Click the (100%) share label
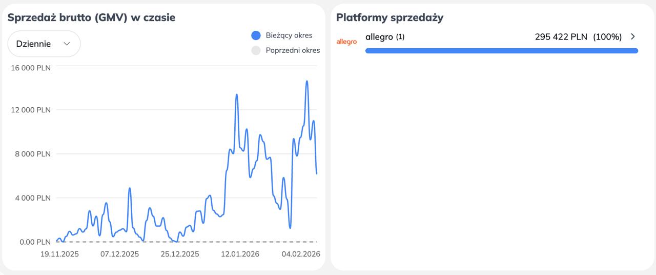Viewport: 656px width, 275px height. point(607,37)
